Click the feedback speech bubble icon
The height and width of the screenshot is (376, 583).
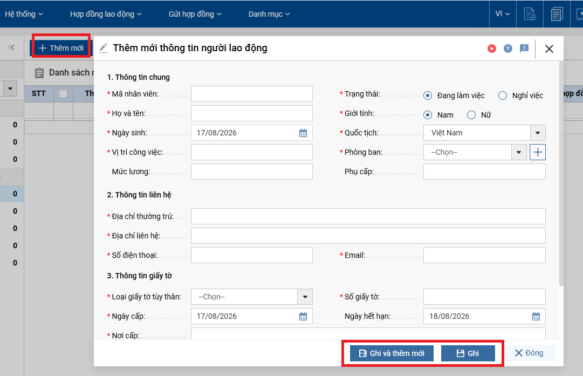(524, 49)
